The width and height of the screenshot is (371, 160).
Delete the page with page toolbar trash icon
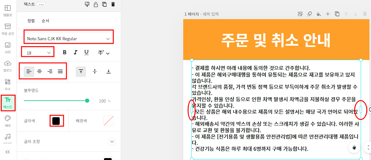[x=365, y=14]
